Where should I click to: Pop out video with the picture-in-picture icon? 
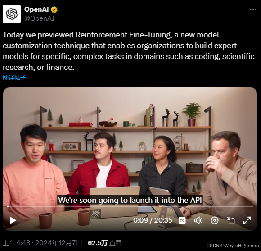[x=231, y=220]
